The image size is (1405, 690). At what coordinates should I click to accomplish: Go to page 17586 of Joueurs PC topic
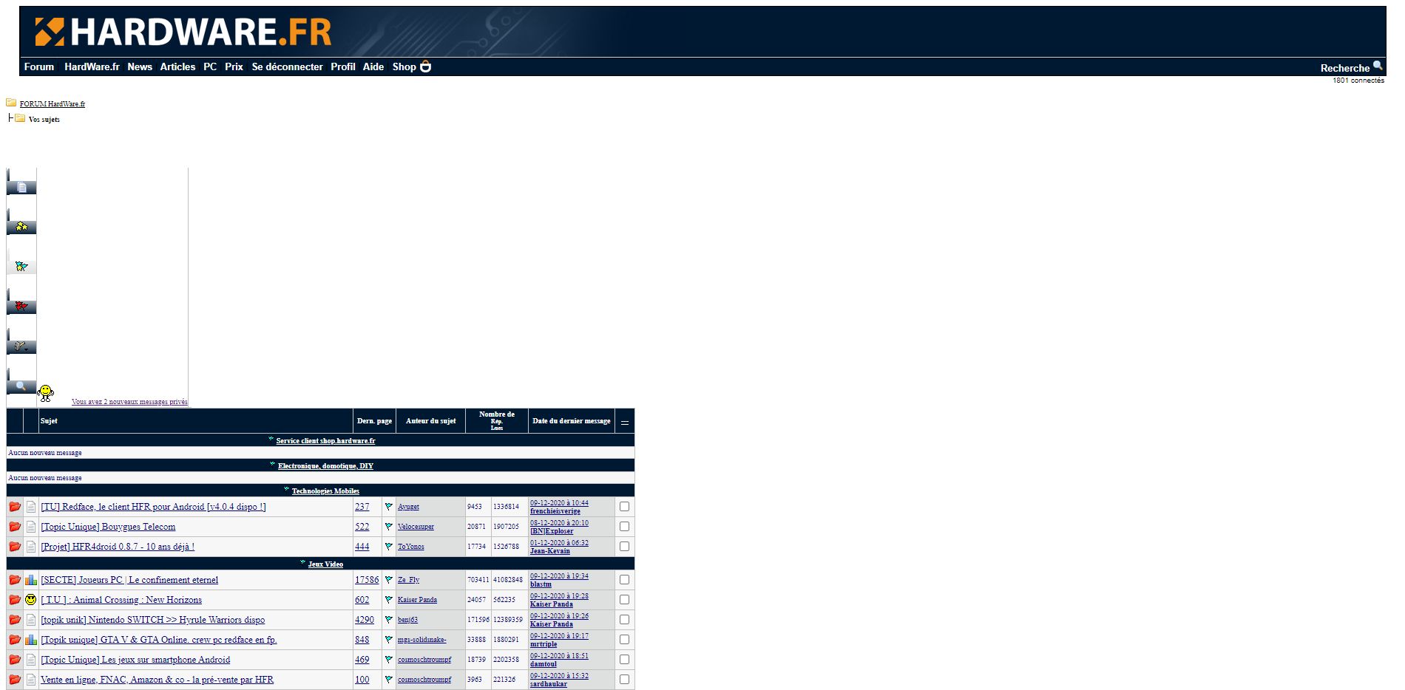(367, 580)
